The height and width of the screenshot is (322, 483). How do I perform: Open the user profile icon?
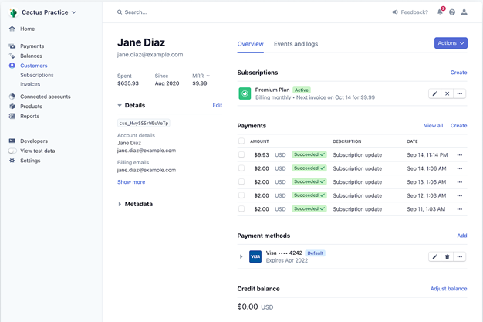(x=464, y=12)
